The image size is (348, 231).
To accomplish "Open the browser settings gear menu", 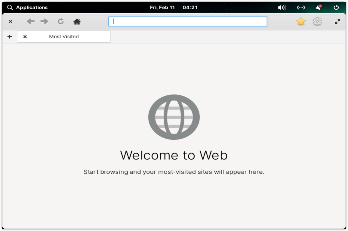I will (317, 21).
